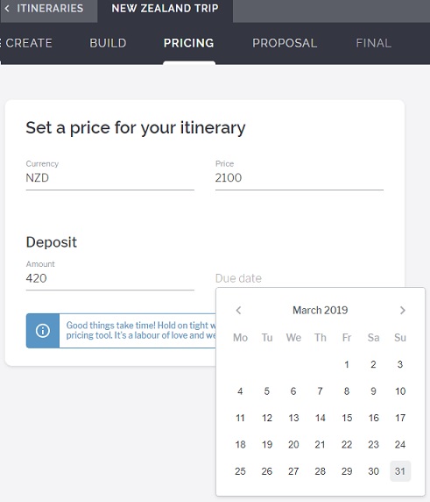Open the New Zealand Trip tab
The image size is (430, 502).
165,8
